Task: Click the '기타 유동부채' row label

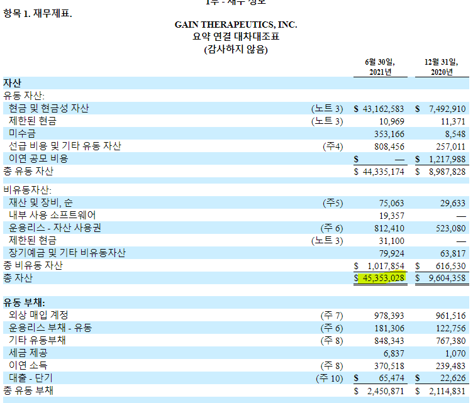Action: 37,340
